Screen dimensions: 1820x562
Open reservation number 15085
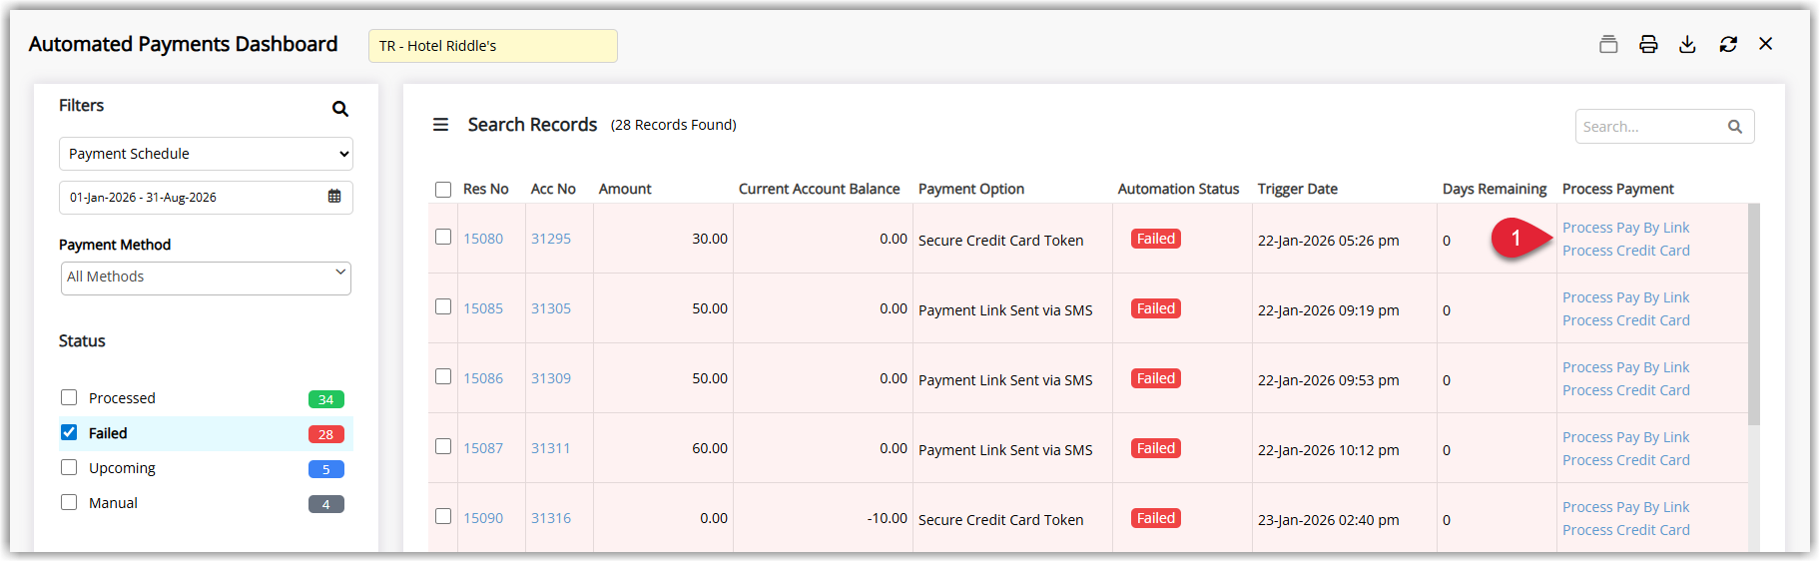483,308
